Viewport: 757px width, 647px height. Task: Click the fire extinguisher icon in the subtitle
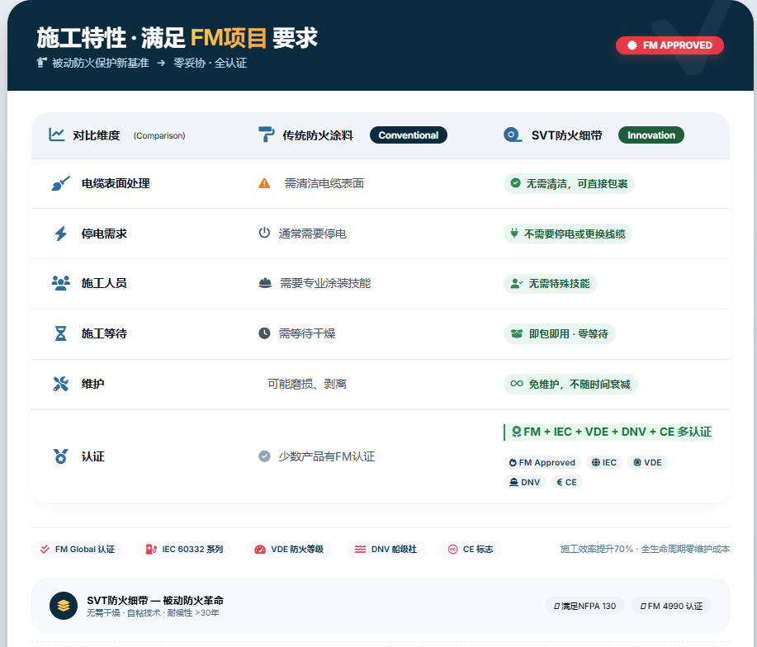[42, 63]
